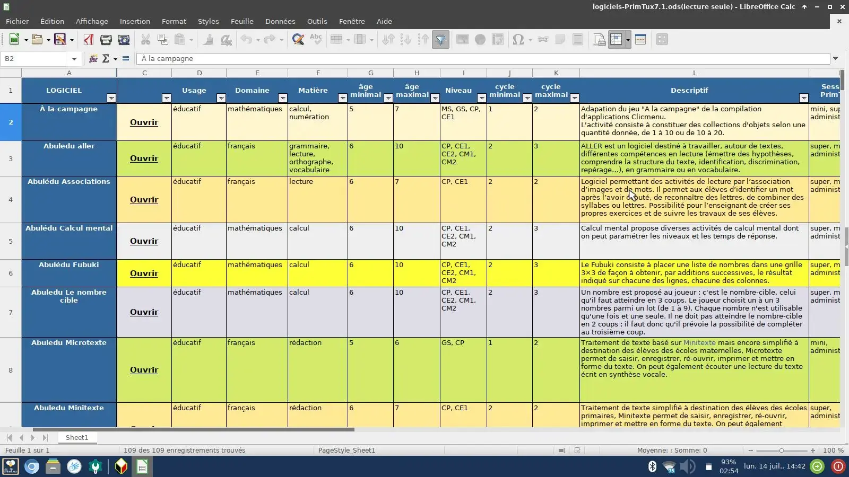Viewport: 849px width, 477px height.
Task: Click the Redo arrow icon
Action: tap(270, 40)
